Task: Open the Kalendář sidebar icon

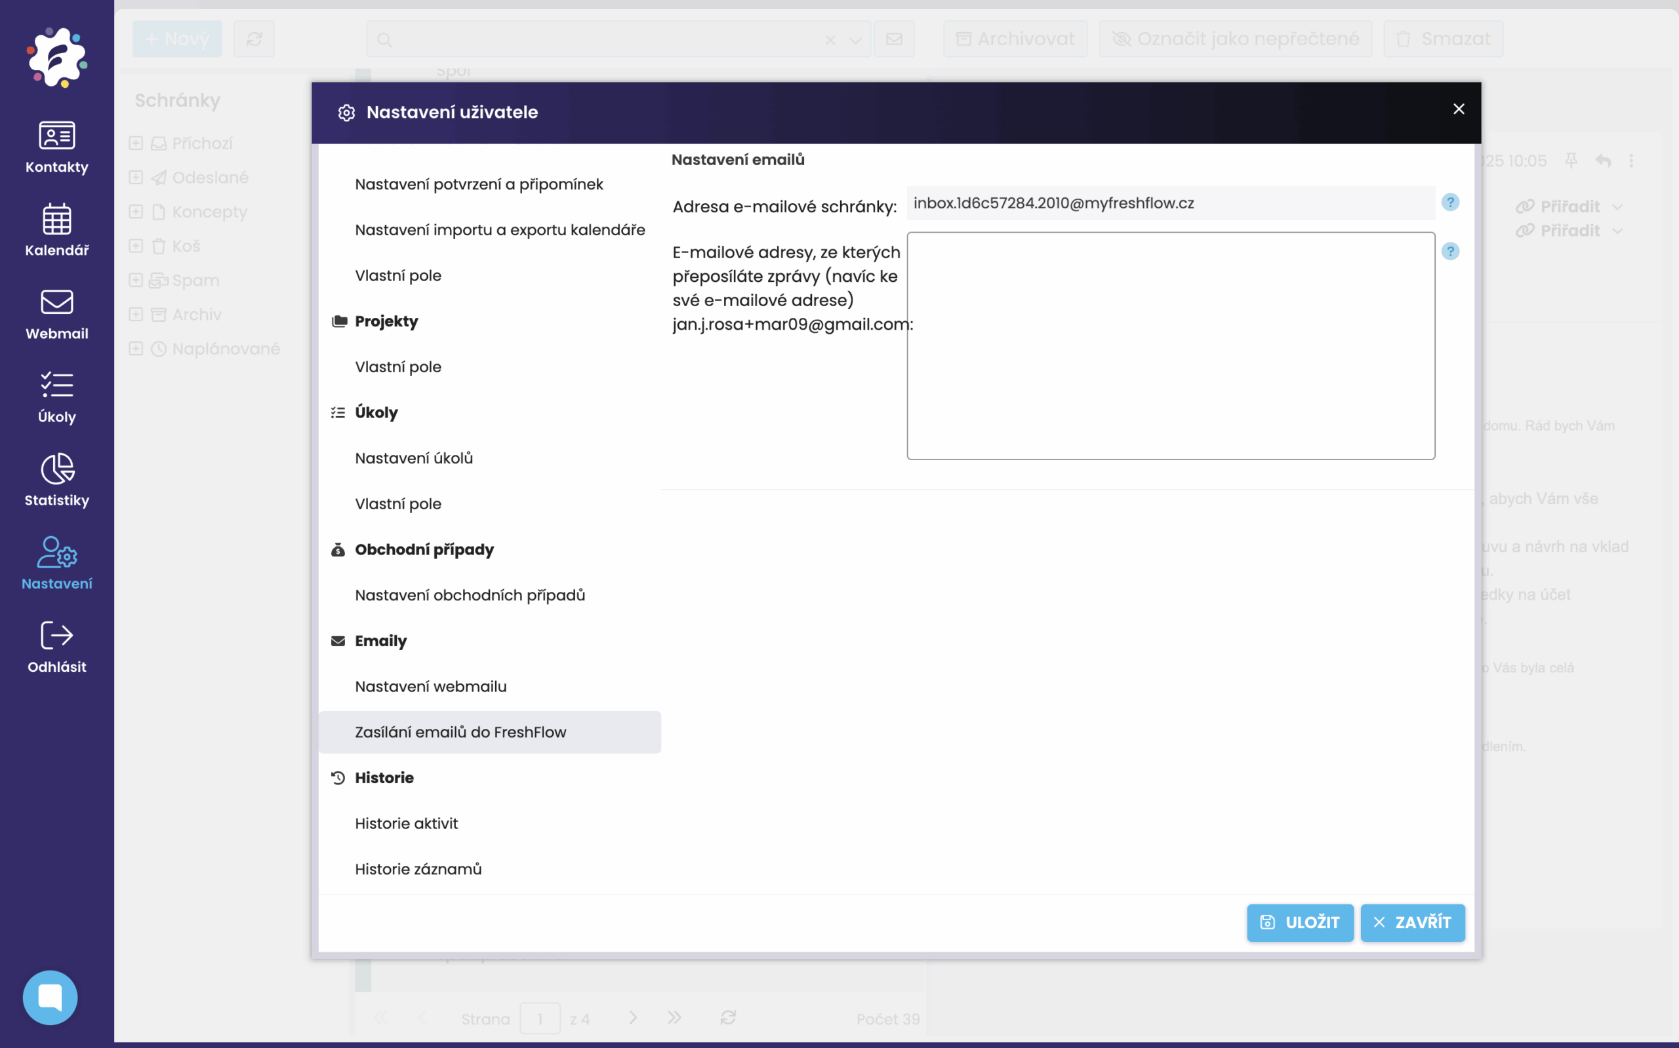Action: click(57, 229)
